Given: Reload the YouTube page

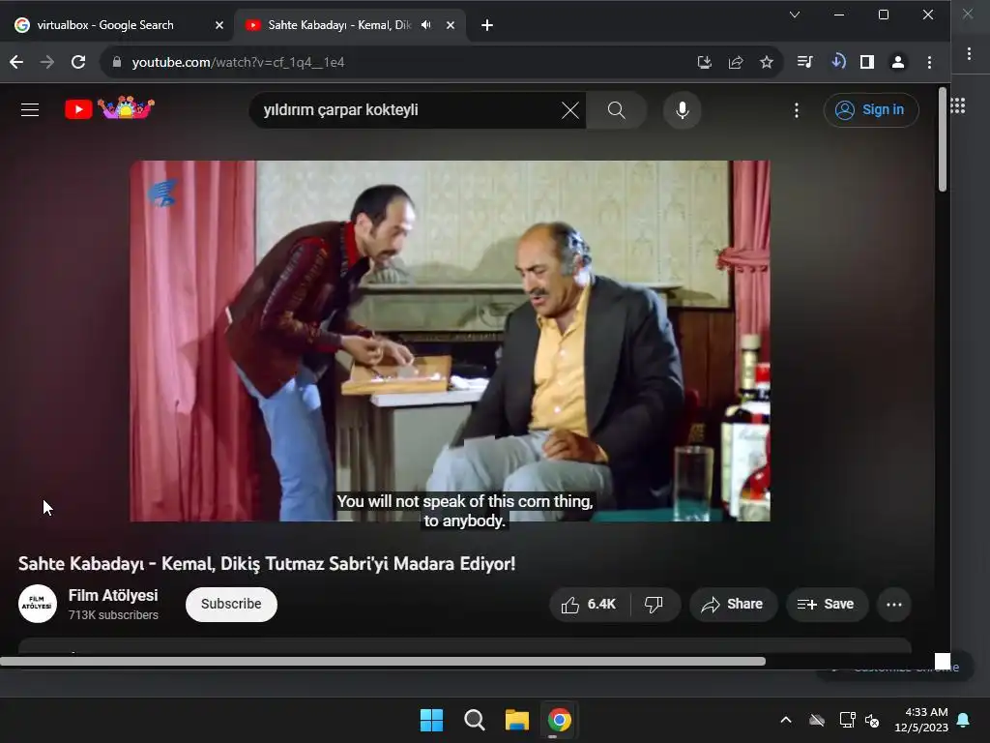Looking at the screenshot, I should click(78, 62).
